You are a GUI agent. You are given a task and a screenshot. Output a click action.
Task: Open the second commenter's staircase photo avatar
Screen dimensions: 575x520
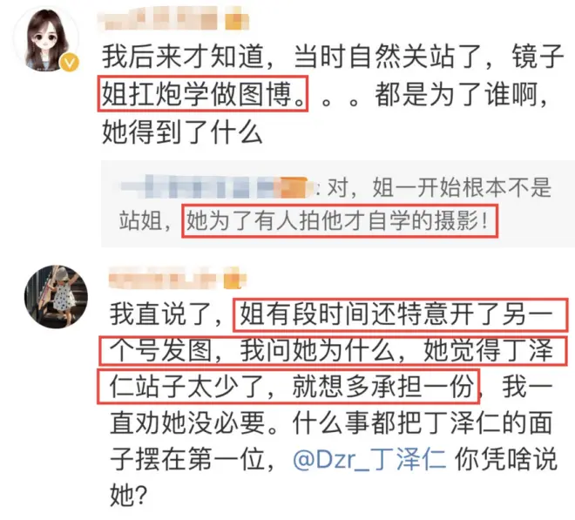pos(56,296)
